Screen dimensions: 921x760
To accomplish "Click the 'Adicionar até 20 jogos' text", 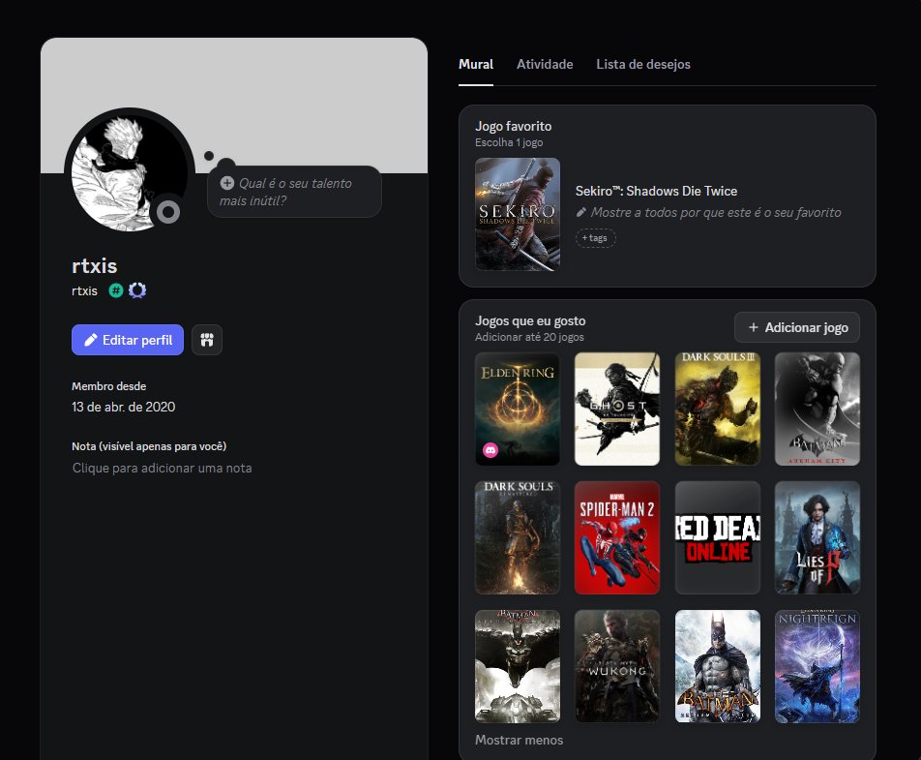I will click(x=529, y=337).
